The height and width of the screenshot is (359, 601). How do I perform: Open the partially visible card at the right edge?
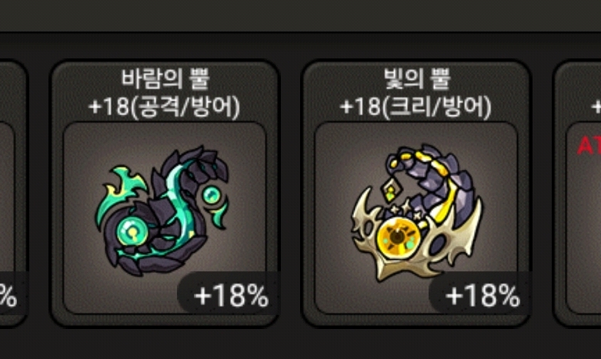pyautogui.click(x=577, y=194)
